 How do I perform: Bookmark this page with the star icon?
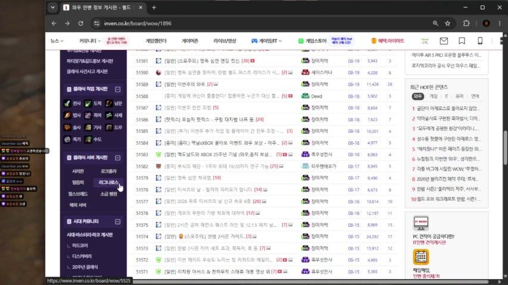[x=447, y=23]
